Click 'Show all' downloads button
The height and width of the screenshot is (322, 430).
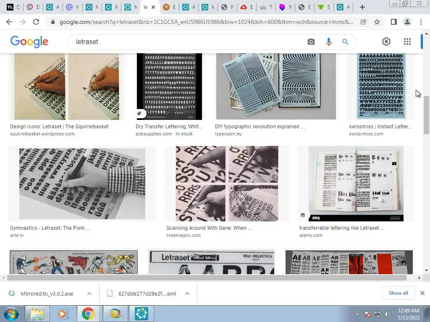(398, 293)
